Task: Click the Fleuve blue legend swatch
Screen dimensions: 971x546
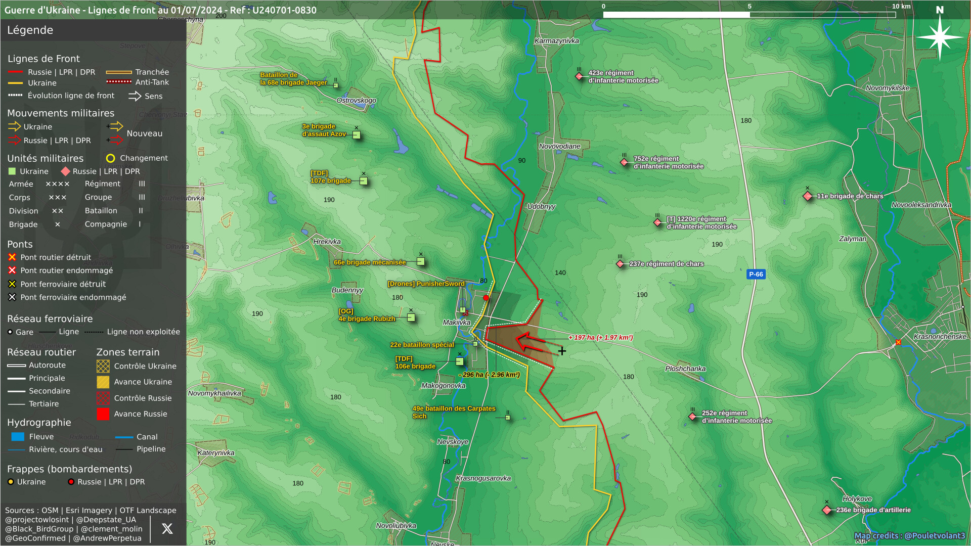Action: point(18,437)
